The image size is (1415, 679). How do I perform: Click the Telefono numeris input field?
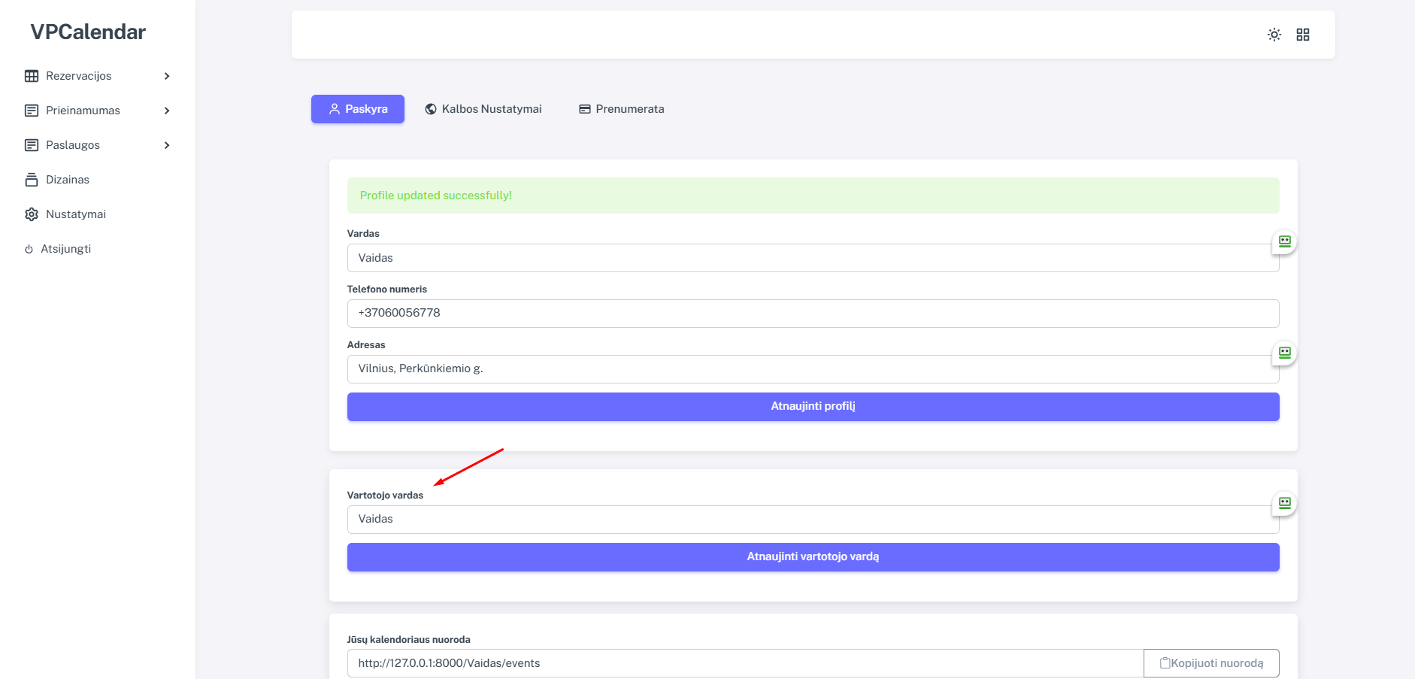(x=812, y=314)
